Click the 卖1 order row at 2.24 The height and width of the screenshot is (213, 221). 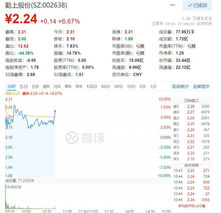[191, 130]
